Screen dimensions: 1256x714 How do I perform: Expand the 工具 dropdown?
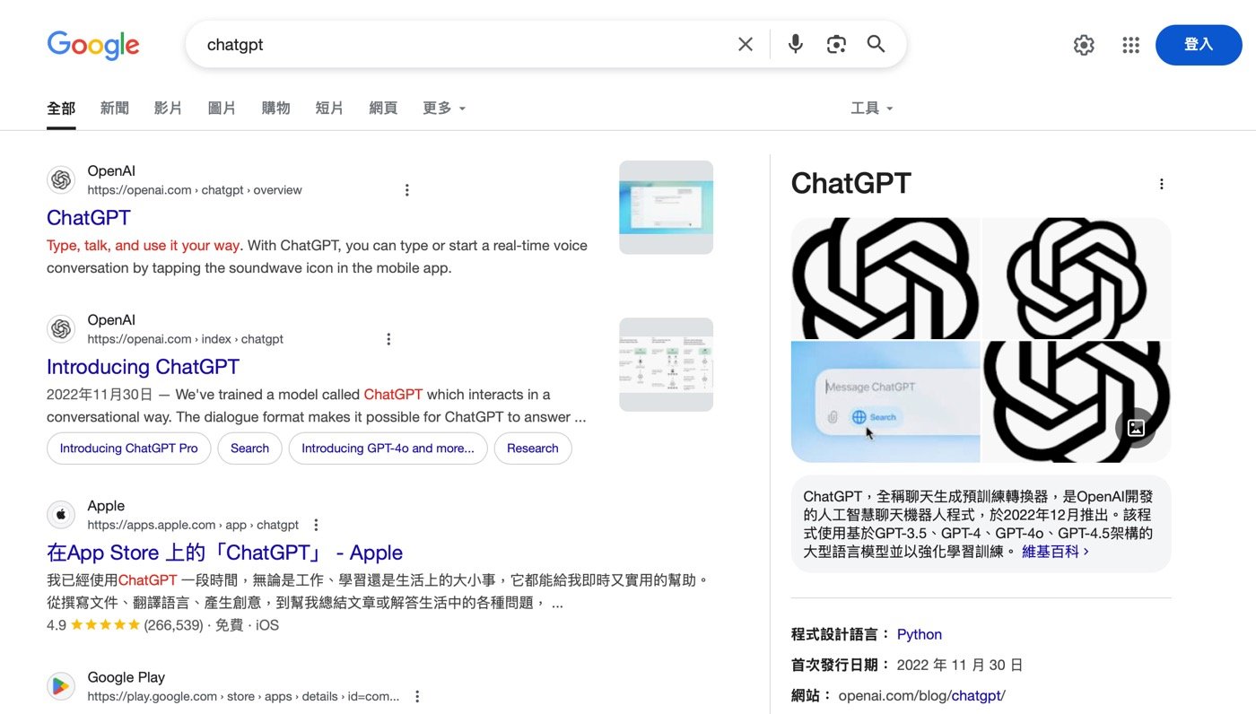(x=872, y=109)
